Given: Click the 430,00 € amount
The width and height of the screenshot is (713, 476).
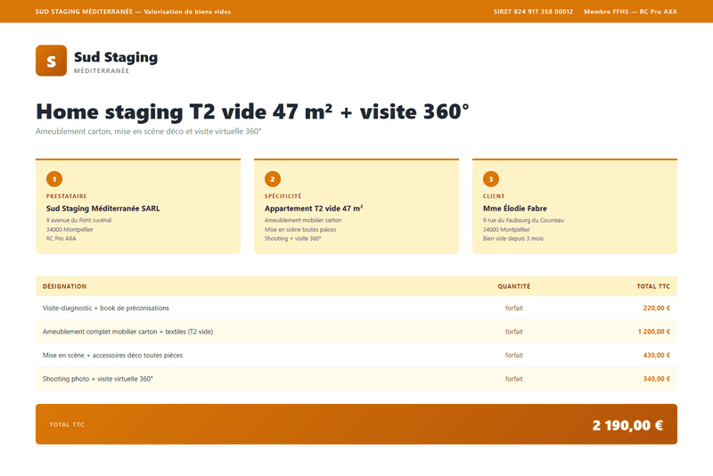Looking at the screenshot, I should point(656,355).
